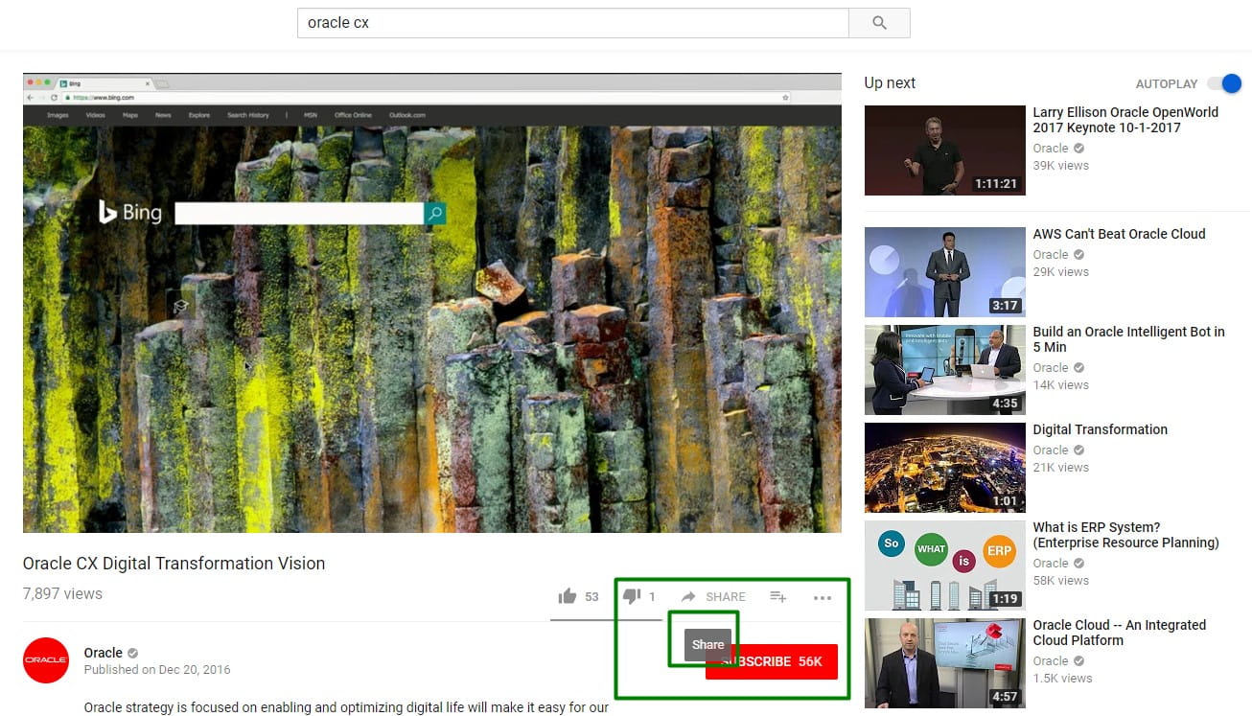Click the search magnifier button
This screenshot has width=1252, height=716.
[879, 23]
